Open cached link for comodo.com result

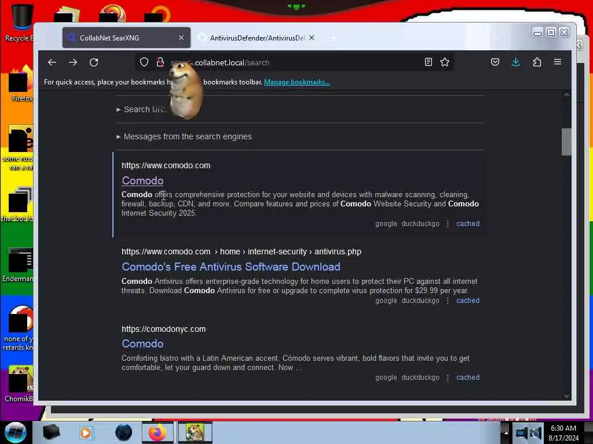pos(468,224)
